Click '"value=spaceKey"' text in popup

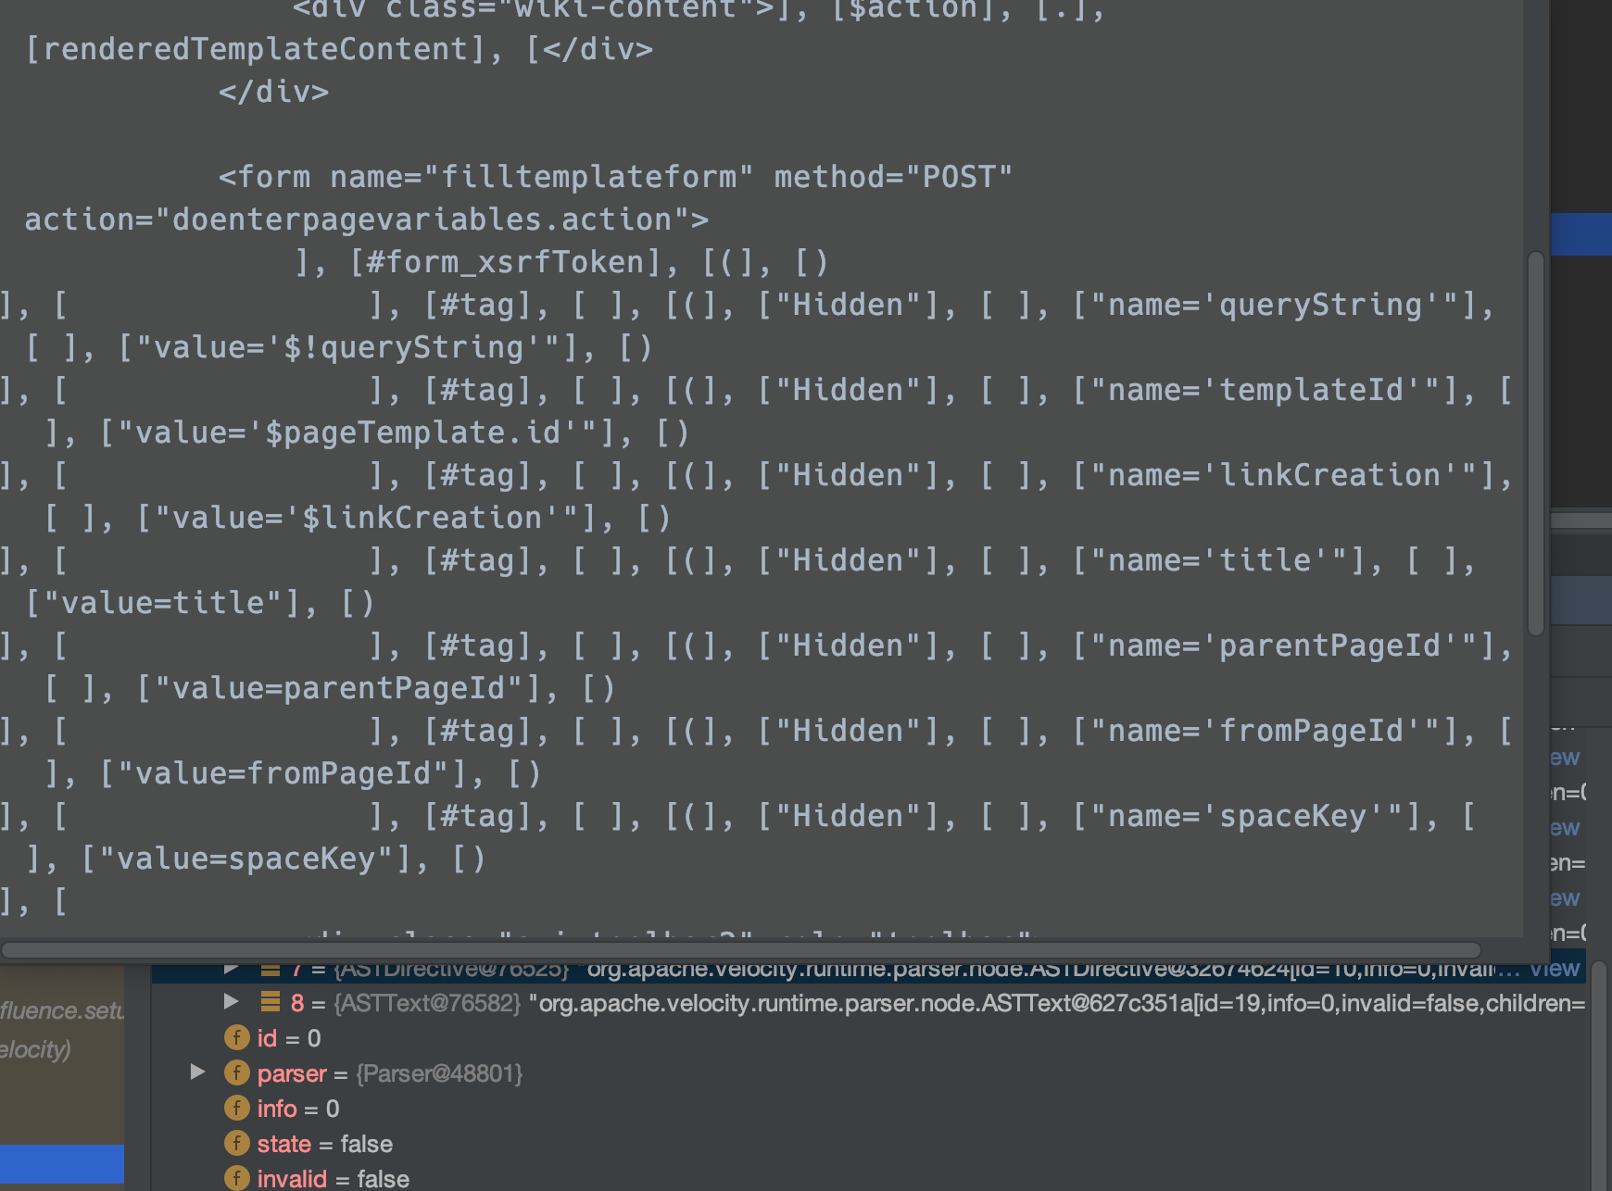click(246, 859)
